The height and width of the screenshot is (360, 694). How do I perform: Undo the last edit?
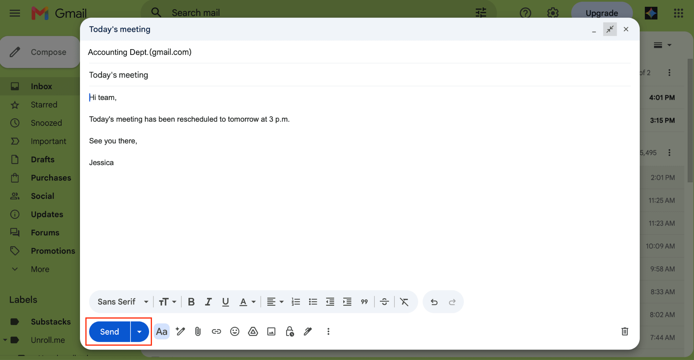[x=434, y=302]
